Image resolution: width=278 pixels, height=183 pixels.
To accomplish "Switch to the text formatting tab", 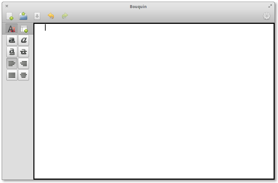I will pos(12,29).
